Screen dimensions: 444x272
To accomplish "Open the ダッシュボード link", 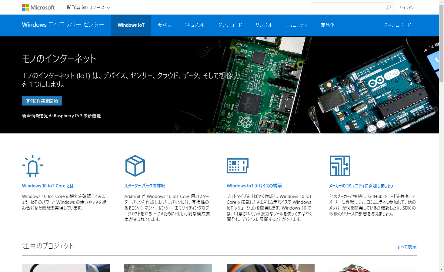I will click(397, 25).
